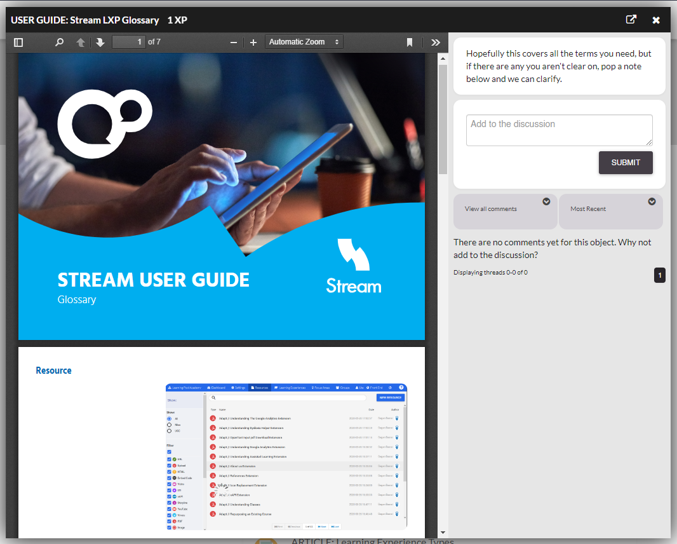Screen dimensions: 677x544
Task: Open the PDF find search icon
Action: point(59,43)
